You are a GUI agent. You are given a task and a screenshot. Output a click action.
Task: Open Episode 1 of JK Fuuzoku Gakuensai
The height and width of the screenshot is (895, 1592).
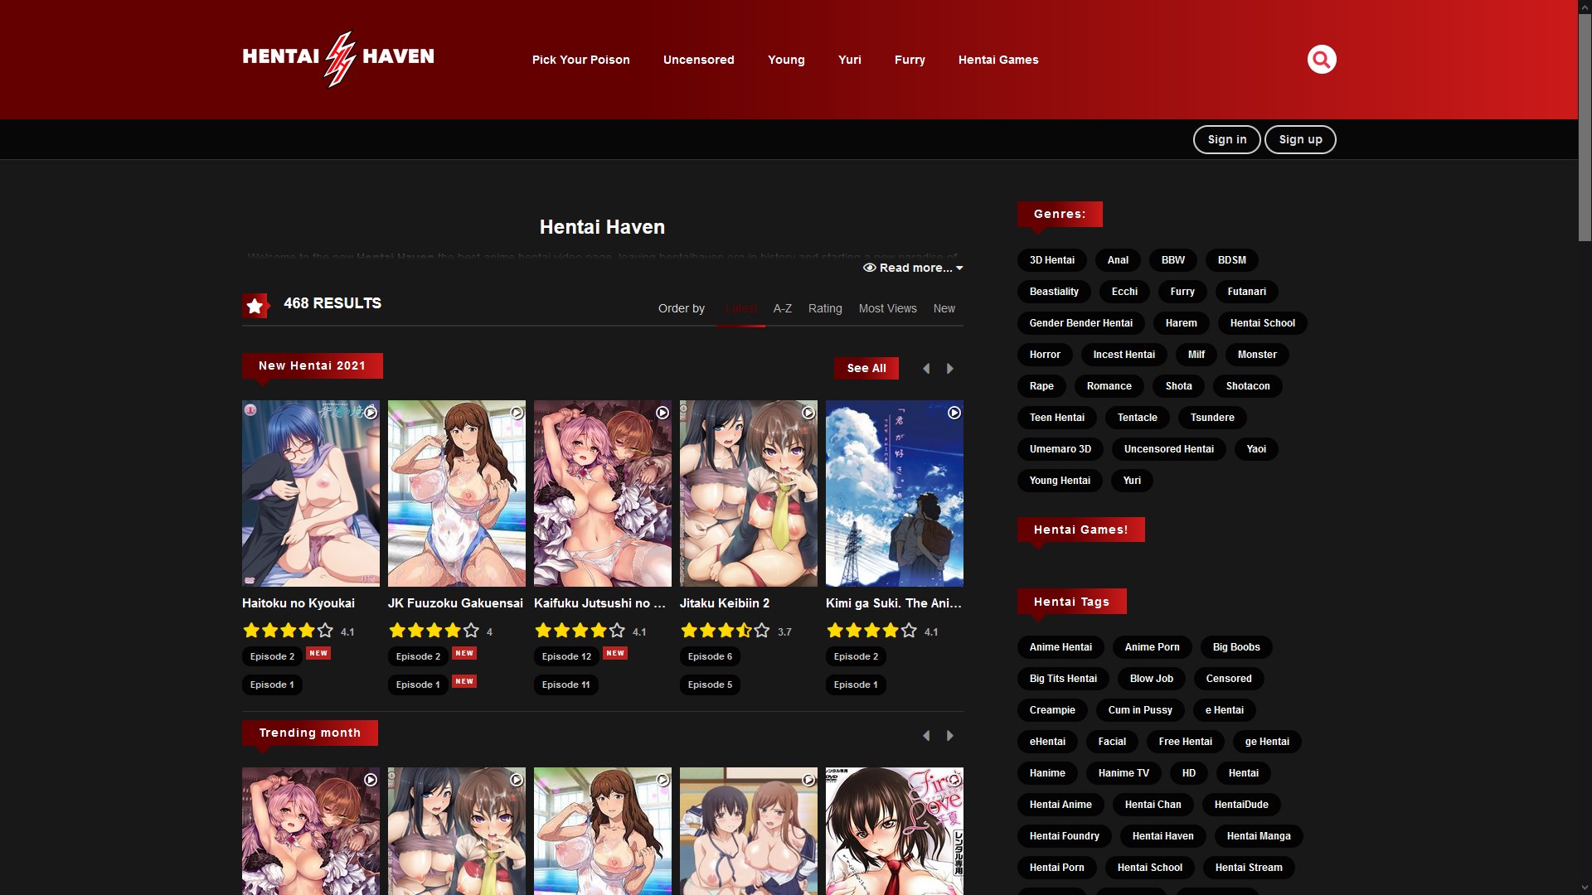[418, 685]
